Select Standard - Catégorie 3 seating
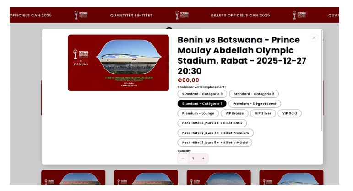The image size is (353, 191). (202, 94)
